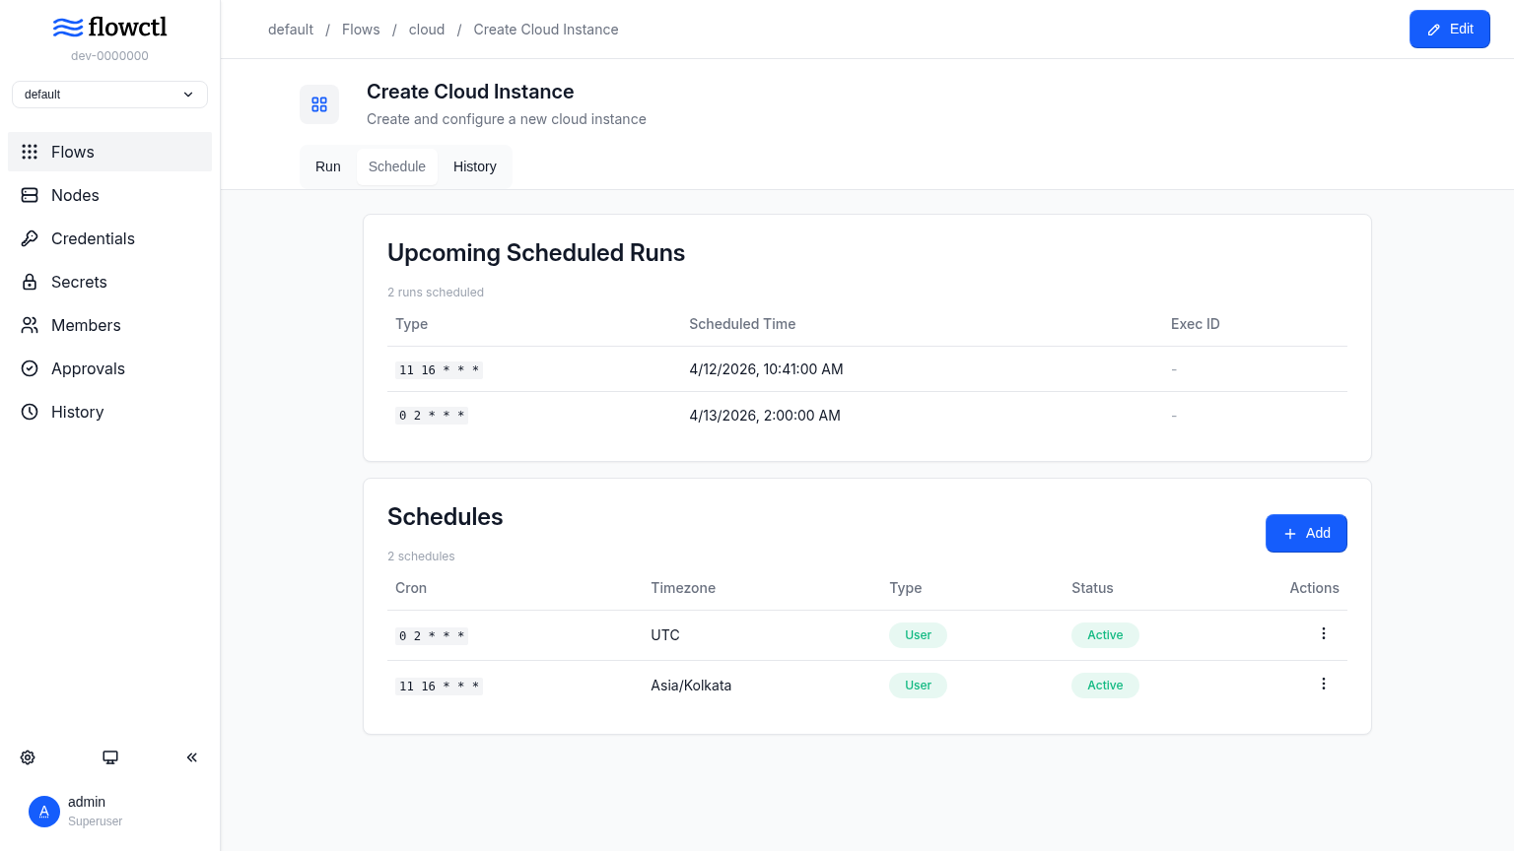The image size is (1514, 851).
Task: Click Active status for Asia/Kolkata schedule
Action: pos(1105,686)
